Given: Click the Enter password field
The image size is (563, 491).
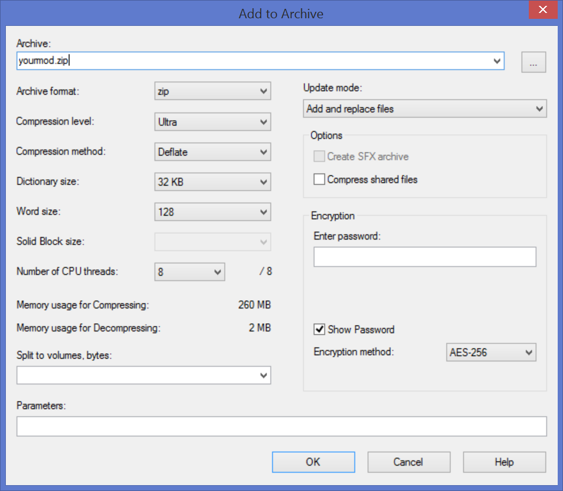Looking at the screenshot, I should pyautogui.click(x=425, y=257).
